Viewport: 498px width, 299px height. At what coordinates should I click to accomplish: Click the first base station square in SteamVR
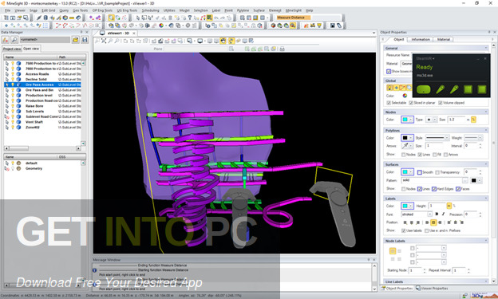(x=468, y=89)
